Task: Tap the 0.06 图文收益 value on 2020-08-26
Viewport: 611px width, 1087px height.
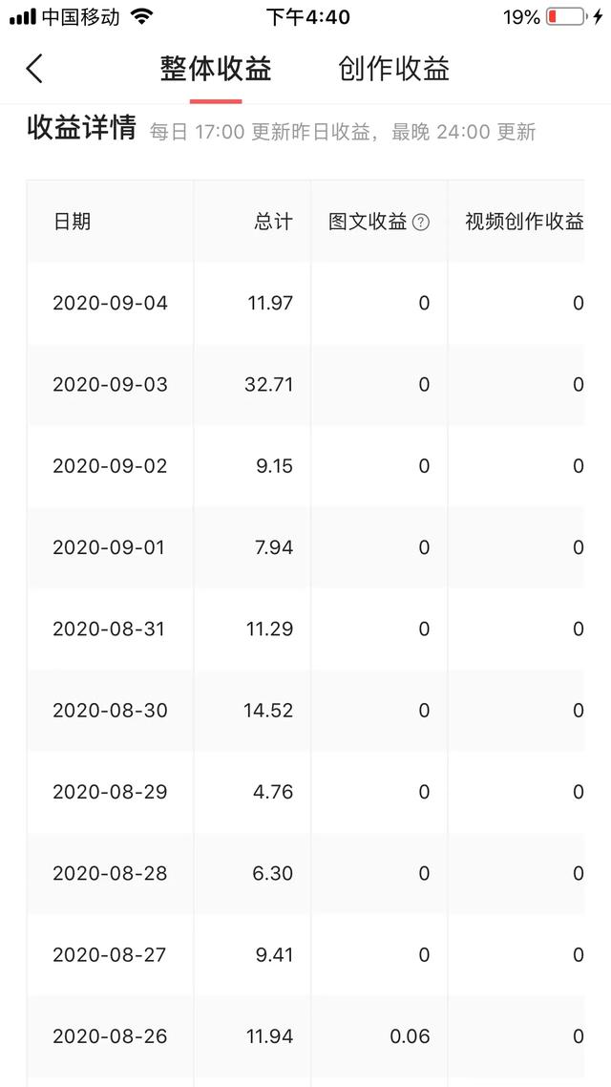Action: click(x=410, y=1036)
